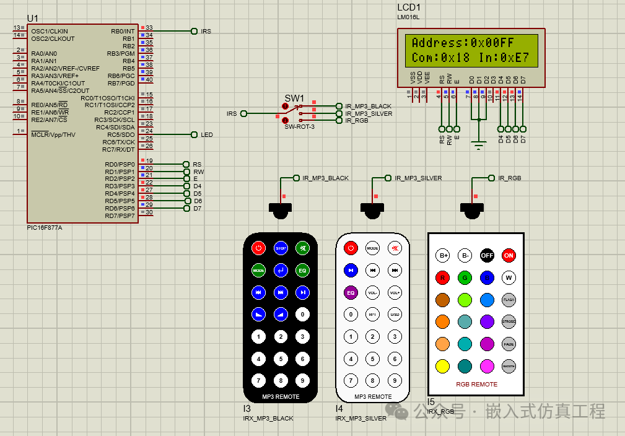
Task: Click green MODE button on black MP3 remote
Action: [x=258, y=270]
